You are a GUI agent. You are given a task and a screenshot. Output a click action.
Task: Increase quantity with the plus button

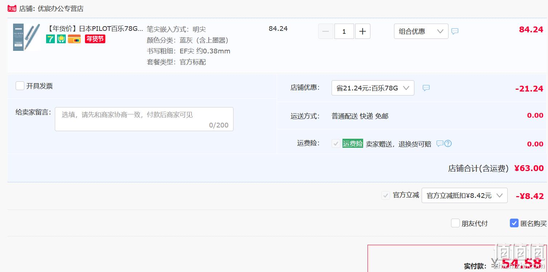pyautogui.click(x=362, y=32)
